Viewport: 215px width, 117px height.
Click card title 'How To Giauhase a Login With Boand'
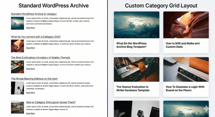tap(185, 89)
